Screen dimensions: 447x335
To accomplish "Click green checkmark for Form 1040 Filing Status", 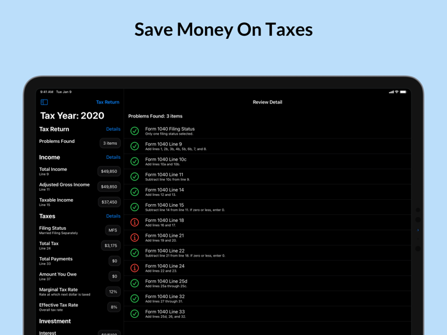I will tap(135, 131).
